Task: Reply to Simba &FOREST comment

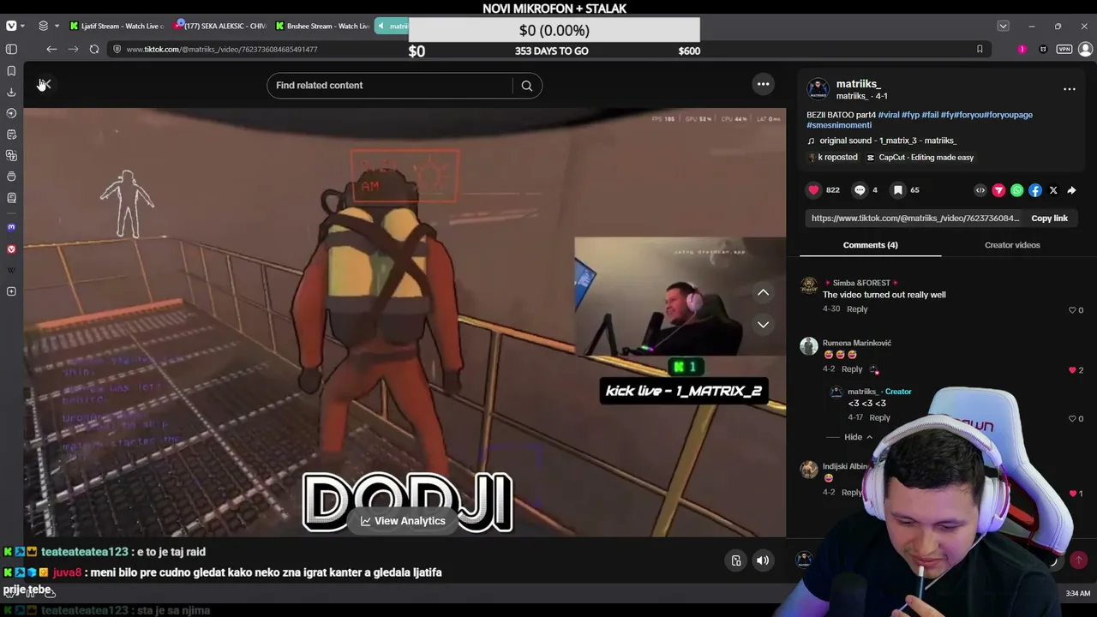Action: (857, 309)
